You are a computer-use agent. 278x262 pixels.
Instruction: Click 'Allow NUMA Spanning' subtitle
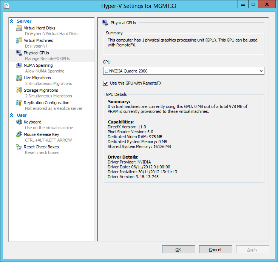click(x=45, y=71)
